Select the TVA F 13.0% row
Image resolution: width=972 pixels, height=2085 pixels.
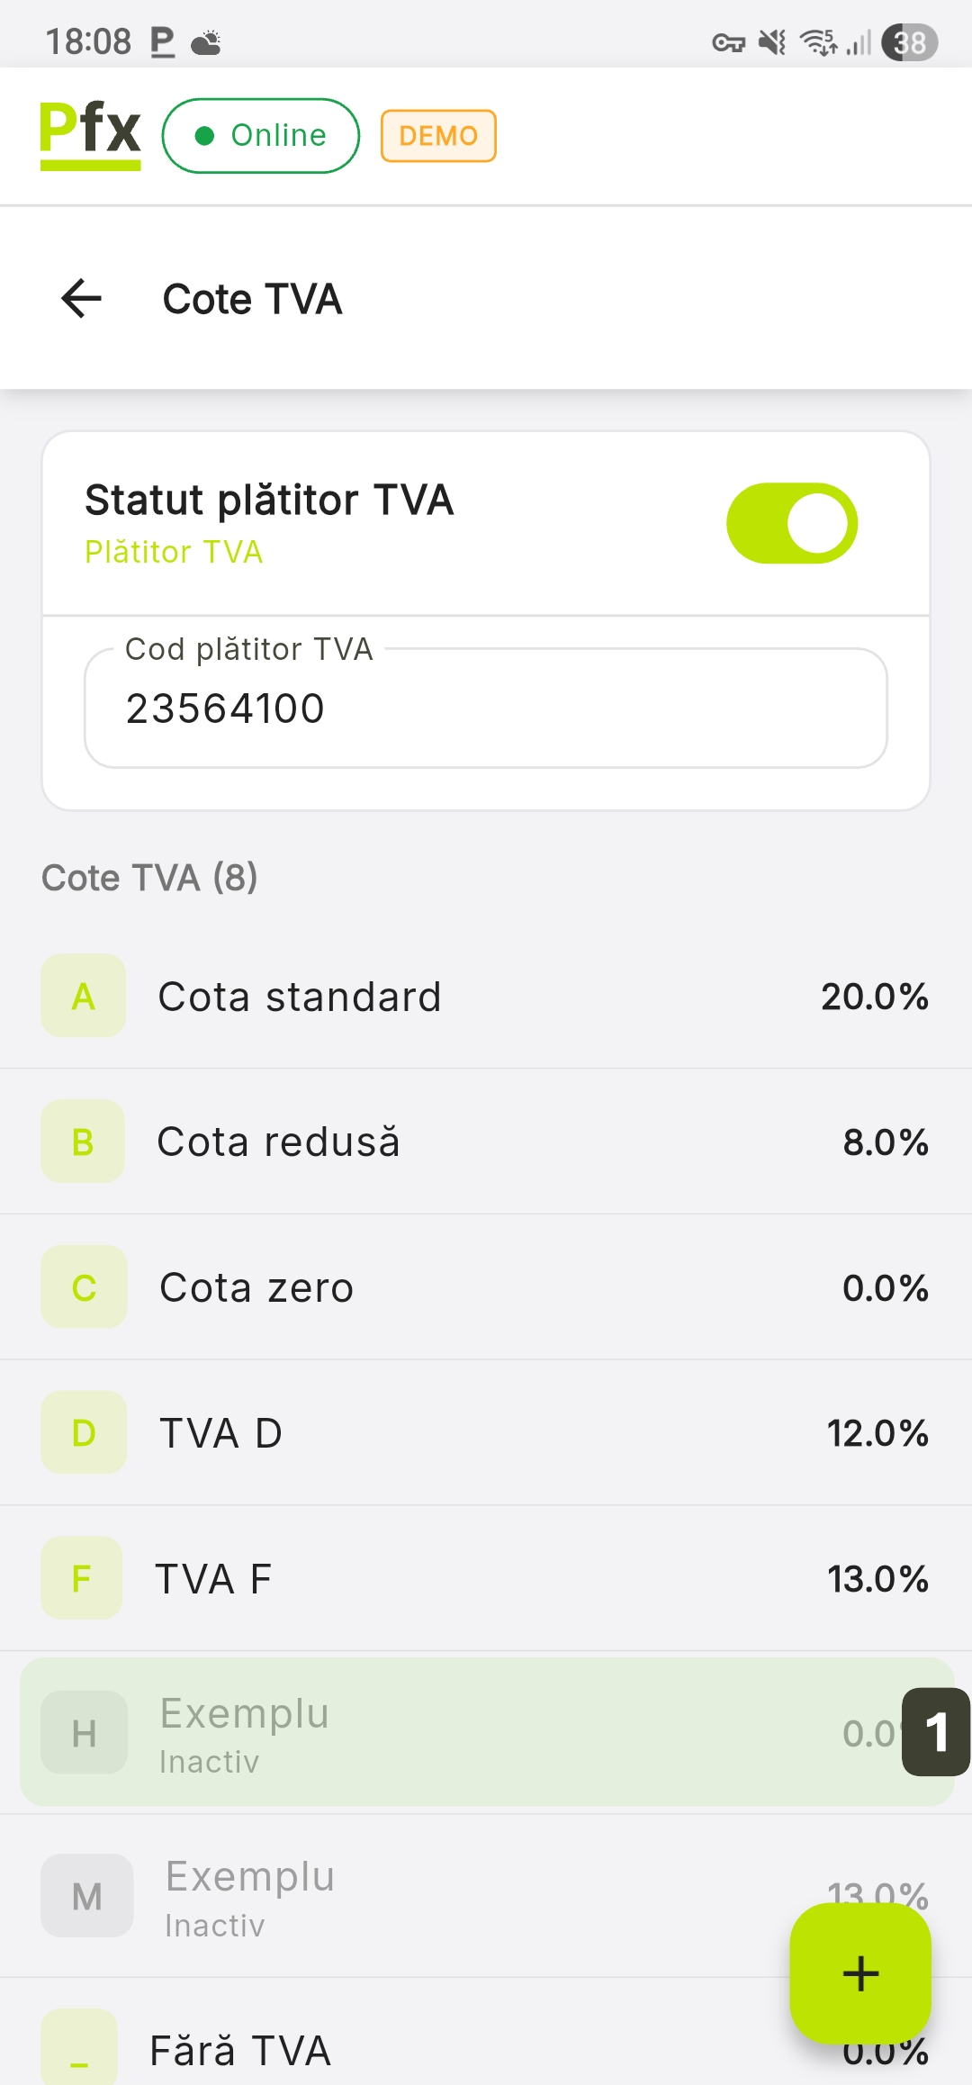click(x=486, y=1578)
